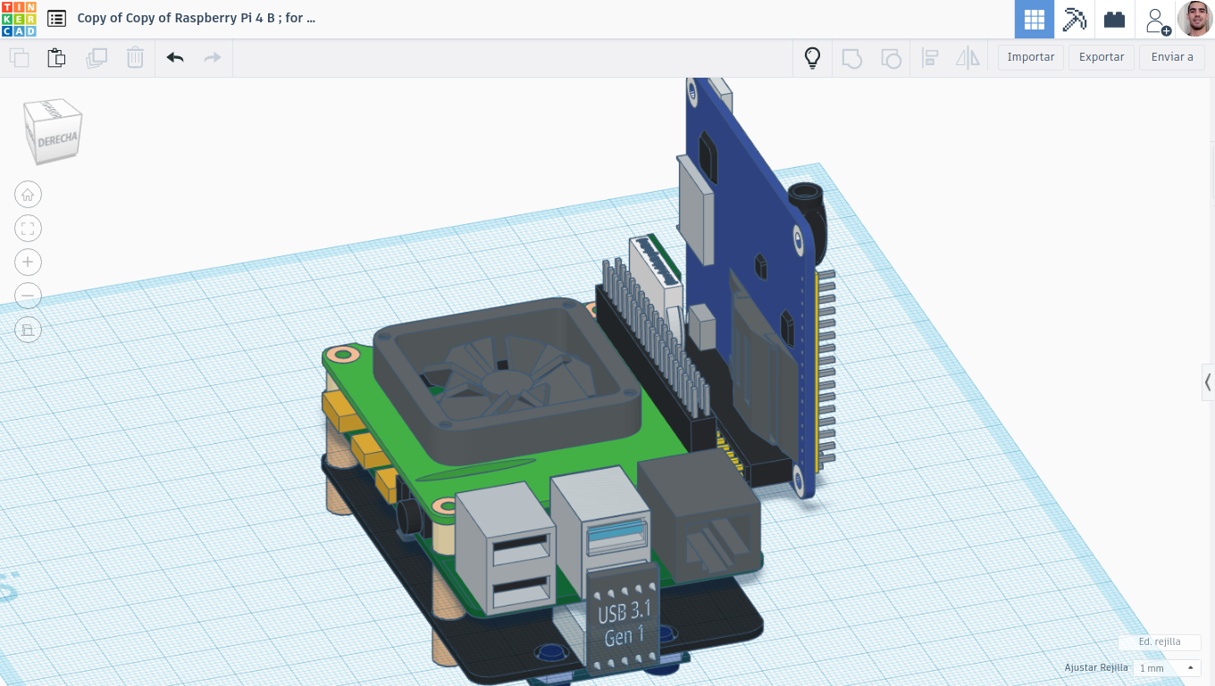This screenshot has width=1215, height=686.
Task: Click the Ungroup shapes icon
Action: pyautogui.click(x=891, y=58)
